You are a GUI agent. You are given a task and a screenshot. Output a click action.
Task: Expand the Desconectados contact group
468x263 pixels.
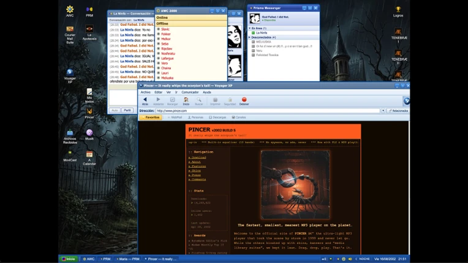pyautogui.click(x=250, y=37)
